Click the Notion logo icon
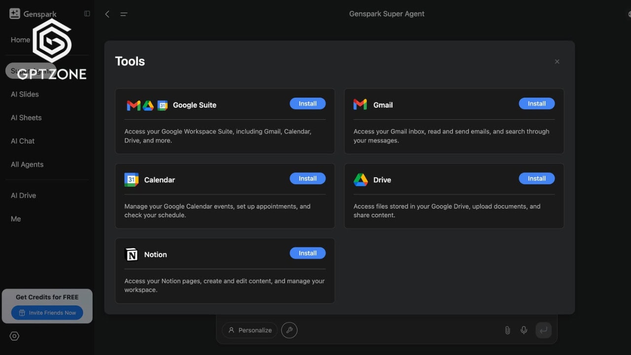Viewport: 631px width, 355px height. (x=132, y=254)
